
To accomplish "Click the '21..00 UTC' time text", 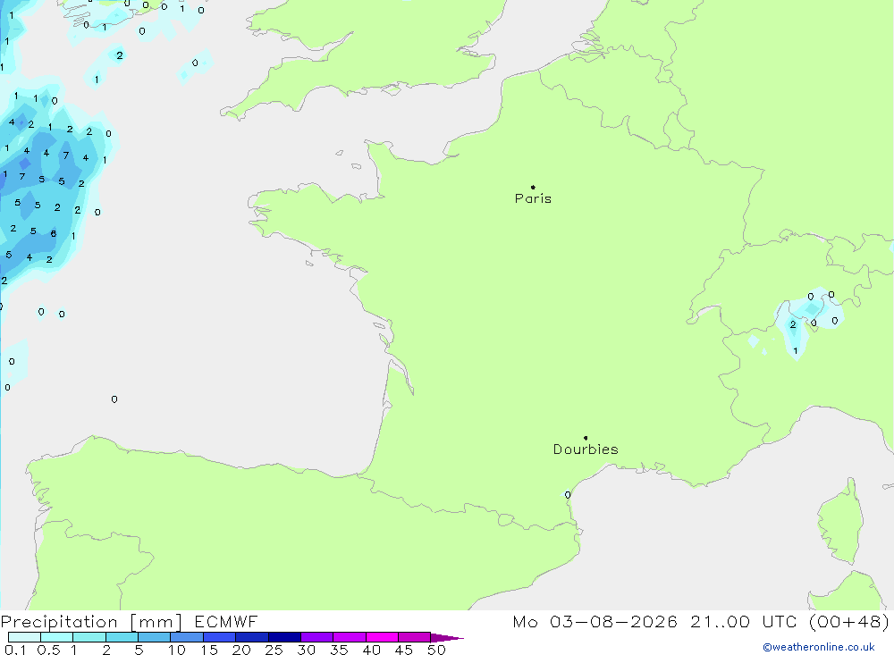I will pyautogui.click(x=745, y=622).
